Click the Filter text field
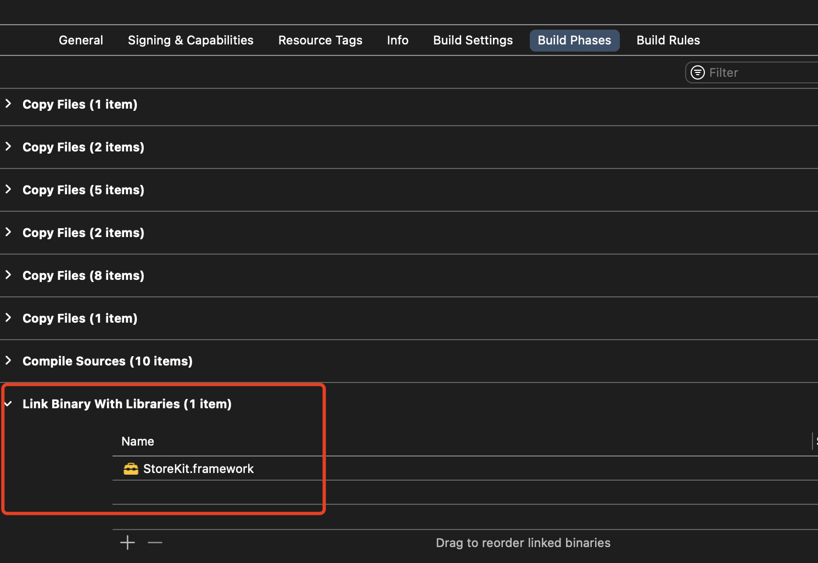Screen dimensions: 818x563 pyautogui.click(x=760, y=72)
